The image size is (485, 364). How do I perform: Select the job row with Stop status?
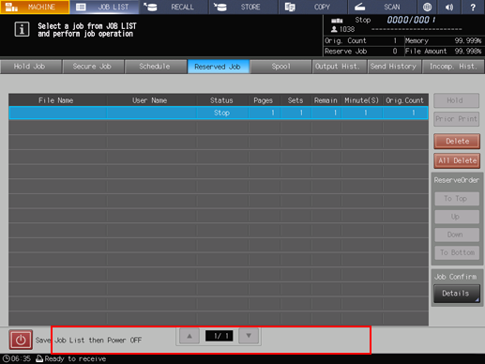coord(219,113)
